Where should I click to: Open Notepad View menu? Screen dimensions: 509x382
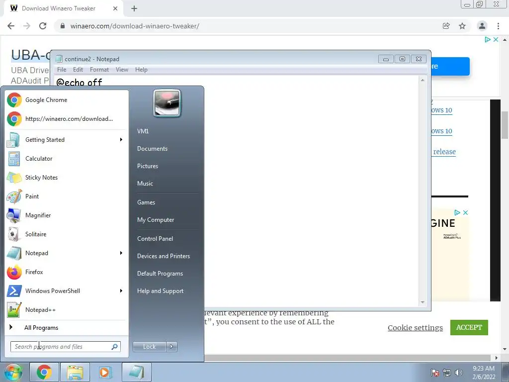pyautogui.click(x=122, y=70)
